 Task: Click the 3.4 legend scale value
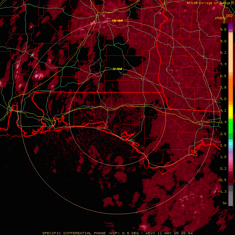(223, 122)
